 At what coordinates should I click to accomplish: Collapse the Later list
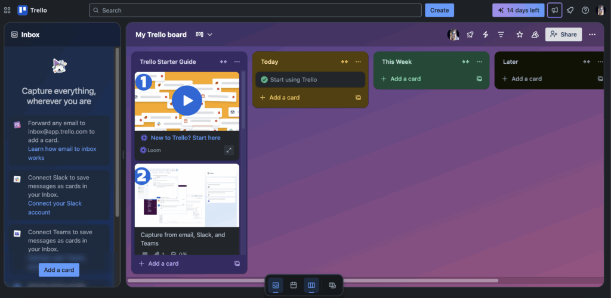click(x=587, y=62)
